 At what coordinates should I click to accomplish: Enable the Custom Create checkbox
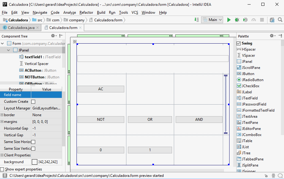[x=33, y=102]
